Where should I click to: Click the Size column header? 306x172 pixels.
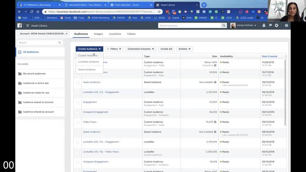[215, 56]
